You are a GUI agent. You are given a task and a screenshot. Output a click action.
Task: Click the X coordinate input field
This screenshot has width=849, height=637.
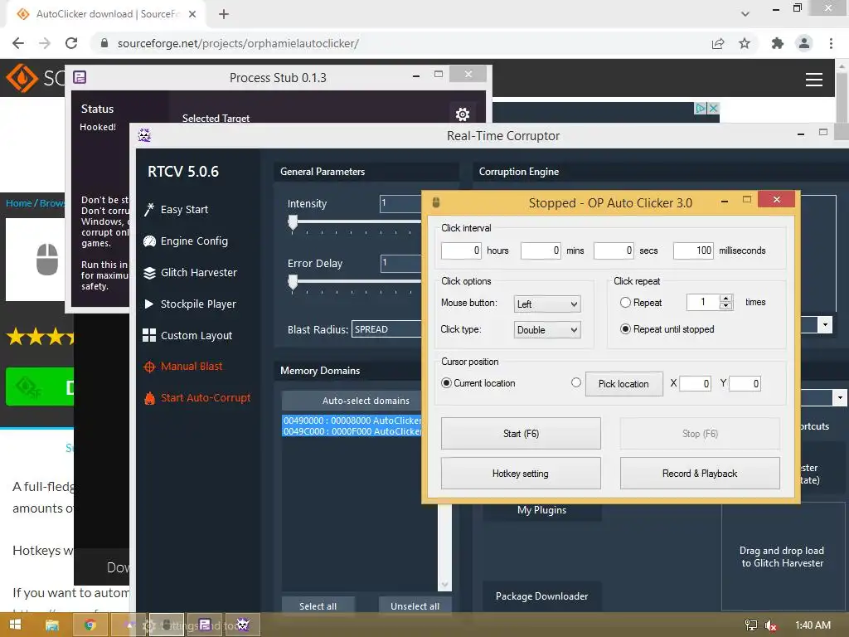click(696, 383)
